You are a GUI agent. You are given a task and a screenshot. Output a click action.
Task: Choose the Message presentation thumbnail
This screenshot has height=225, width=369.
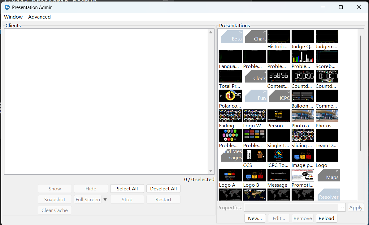coord(279,175)
